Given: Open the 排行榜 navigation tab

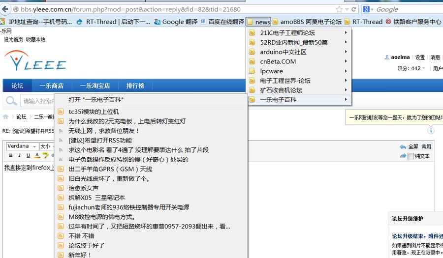Looking at the screenshot, I should pyautogui.click(x=135, y=86).
